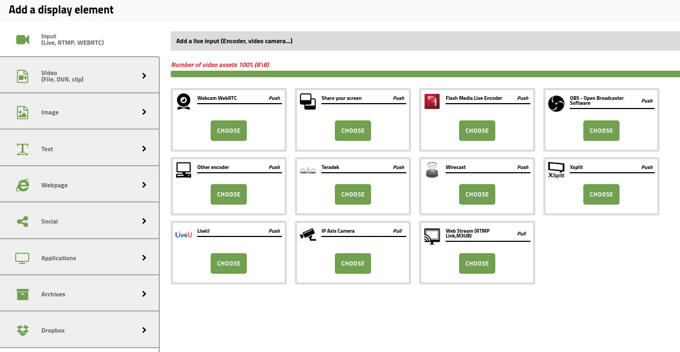Expand the Applications category chevron

coord(144,258)
